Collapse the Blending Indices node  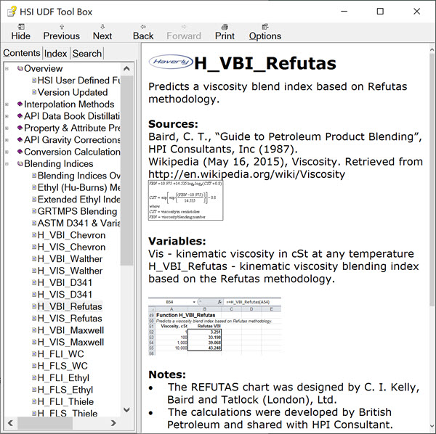pyautogui.click(x=7, y=164)
